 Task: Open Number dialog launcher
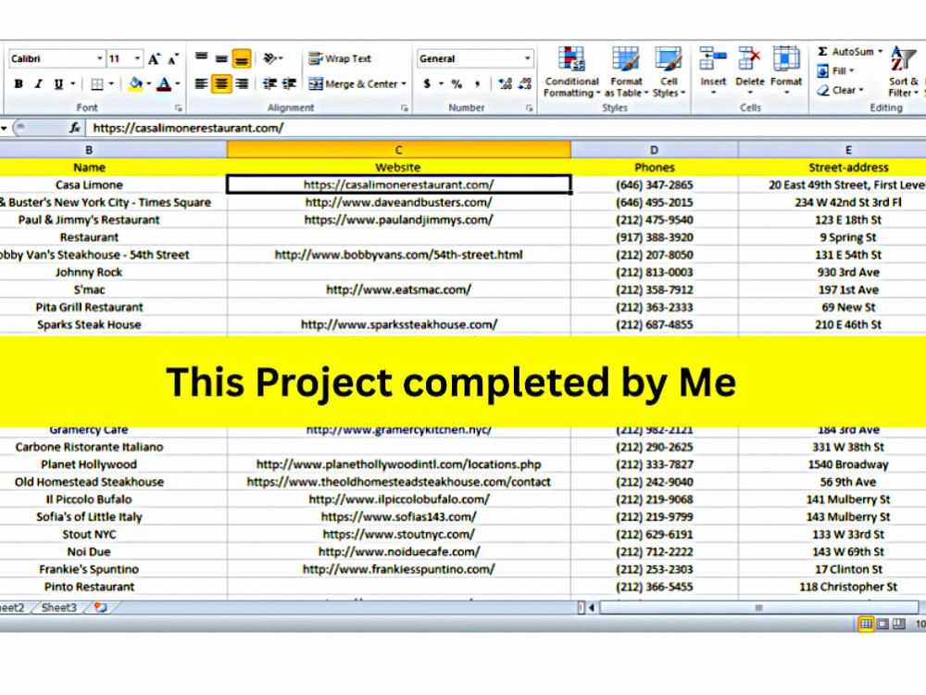tap(529, 108)
